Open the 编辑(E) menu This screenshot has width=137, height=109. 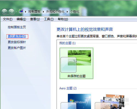coord(21,19)
